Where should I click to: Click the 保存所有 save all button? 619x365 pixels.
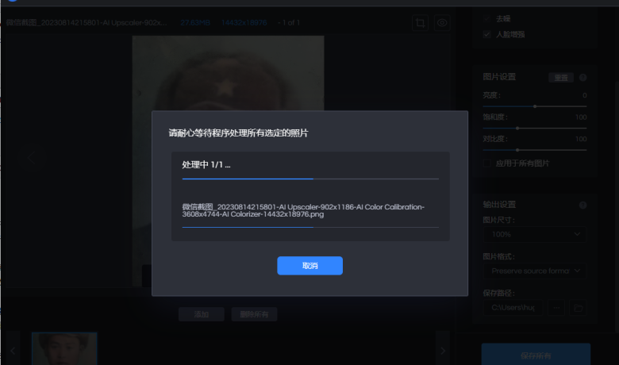click(x=536, y=355)
